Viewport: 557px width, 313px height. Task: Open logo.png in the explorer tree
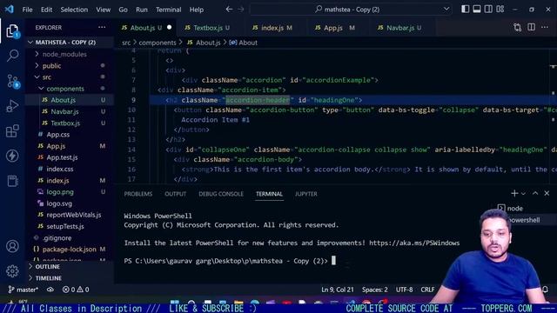click(70, 191)
